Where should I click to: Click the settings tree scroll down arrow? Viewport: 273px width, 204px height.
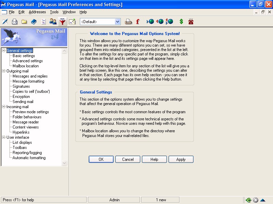pos(64,163)
